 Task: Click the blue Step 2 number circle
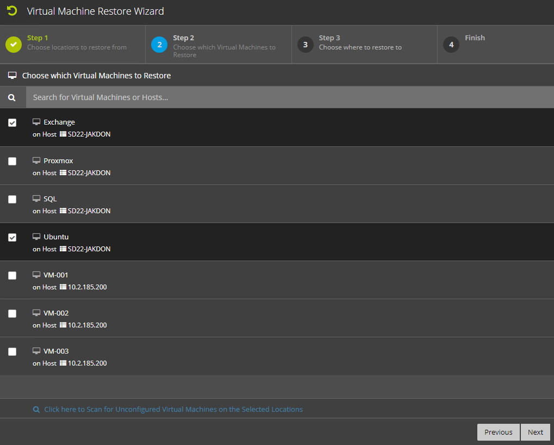coord(159,45)
